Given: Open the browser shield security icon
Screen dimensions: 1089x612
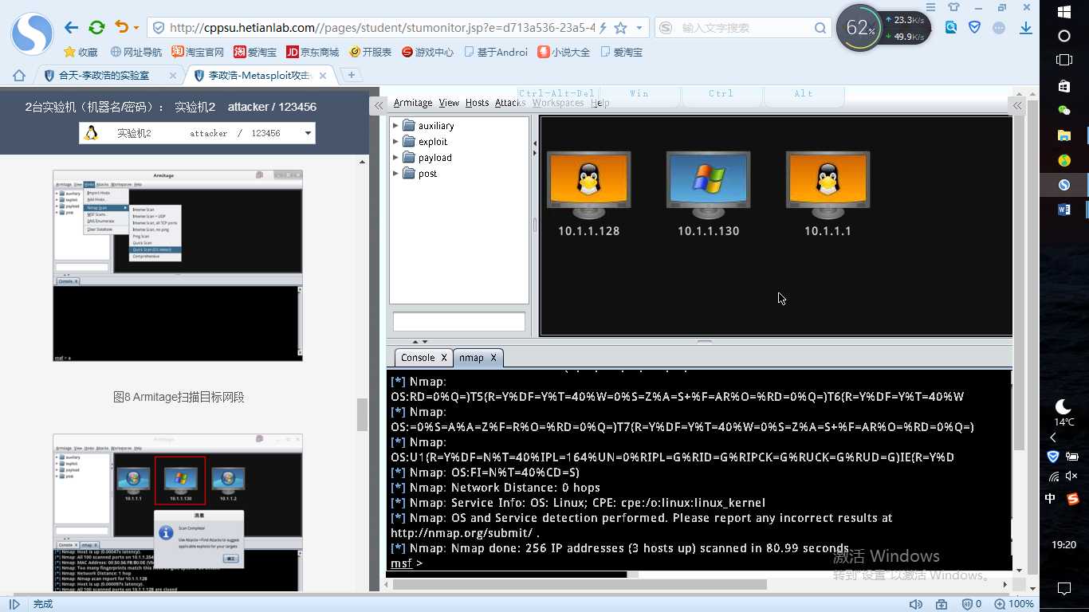Looking at the screenshot, I should click(974, 28).
